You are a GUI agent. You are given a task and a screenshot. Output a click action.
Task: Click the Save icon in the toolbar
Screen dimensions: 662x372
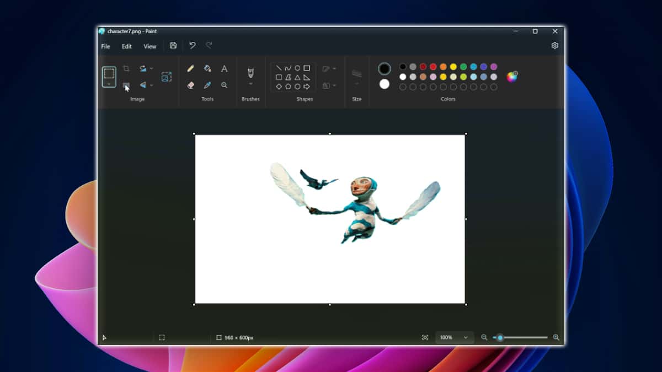tap(173, 46)
